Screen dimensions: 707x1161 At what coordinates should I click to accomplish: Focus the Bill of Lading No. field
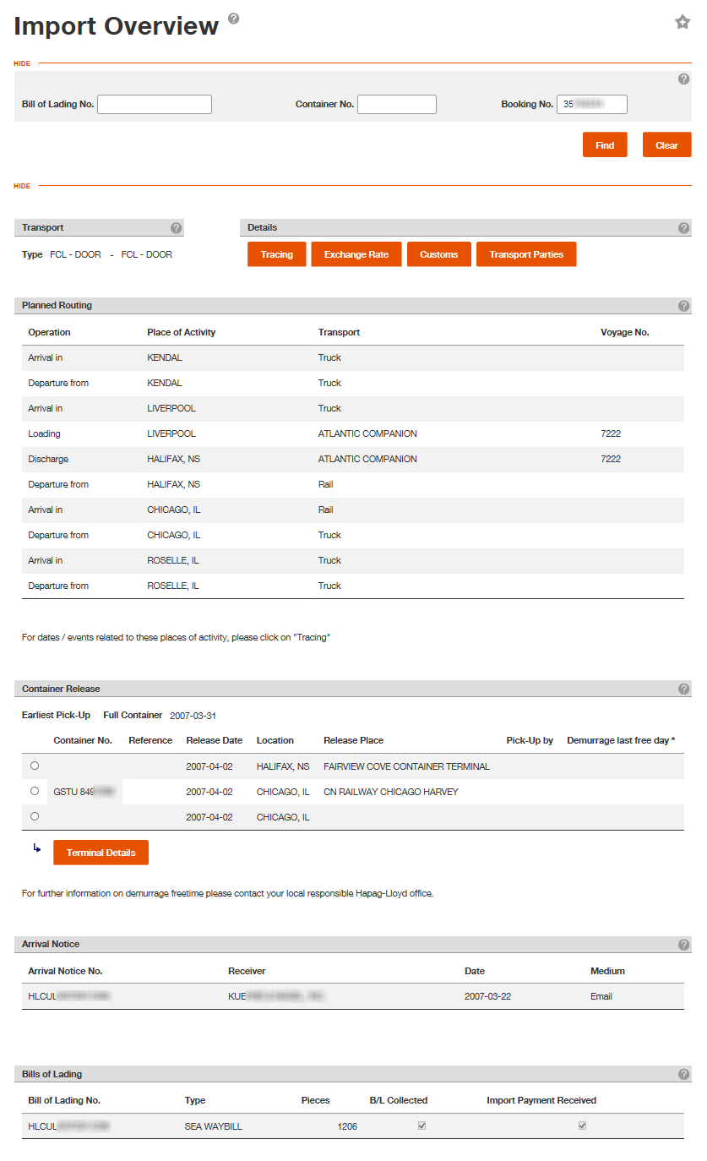[155, 104]
